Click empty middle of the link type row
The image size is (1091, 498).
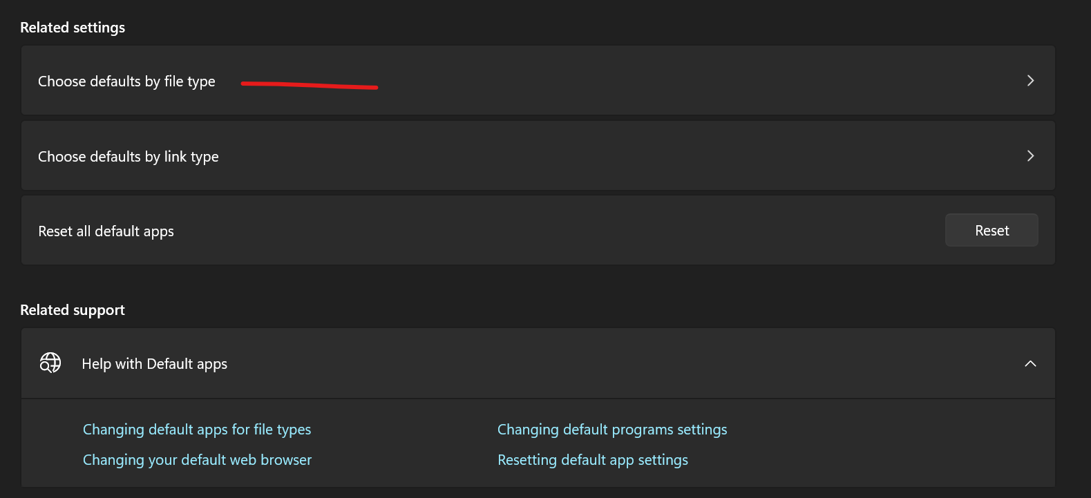(x=553, y=156)
